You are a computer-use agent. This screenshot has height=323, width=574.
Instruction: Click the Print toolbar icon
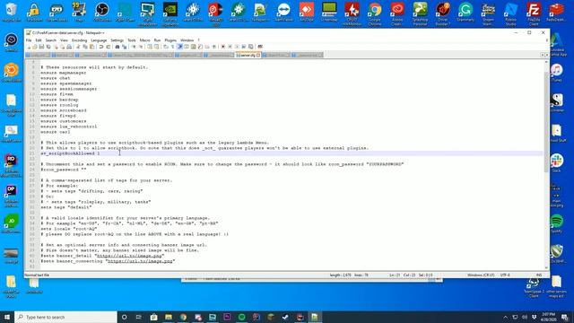click(x=69, y=47)
